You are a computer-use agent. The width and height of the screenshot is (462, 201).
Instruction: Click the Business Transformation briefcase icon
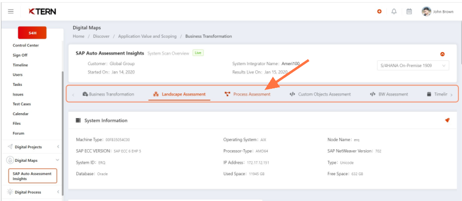85,94
